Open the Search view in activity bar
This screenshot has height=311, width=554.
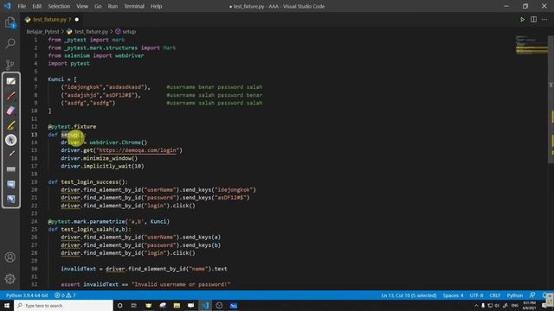click(10, 43)
